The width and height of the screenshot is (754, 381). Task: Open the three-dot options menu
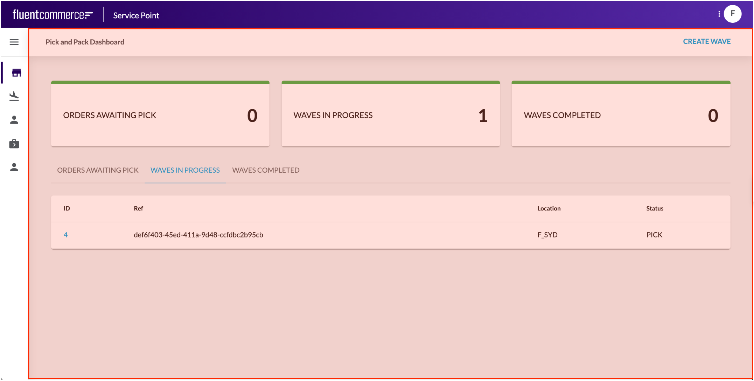click(719, 14)
